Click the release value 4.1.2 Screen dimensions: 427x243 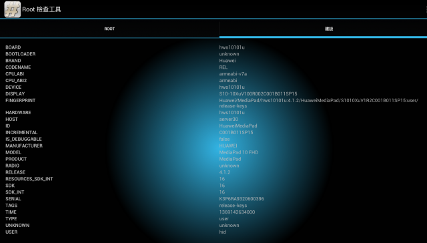[x=225, y=172]
